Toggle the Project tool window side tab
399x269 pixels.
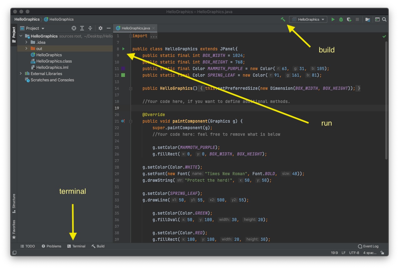pyautogui.click(x=14, y=35)
